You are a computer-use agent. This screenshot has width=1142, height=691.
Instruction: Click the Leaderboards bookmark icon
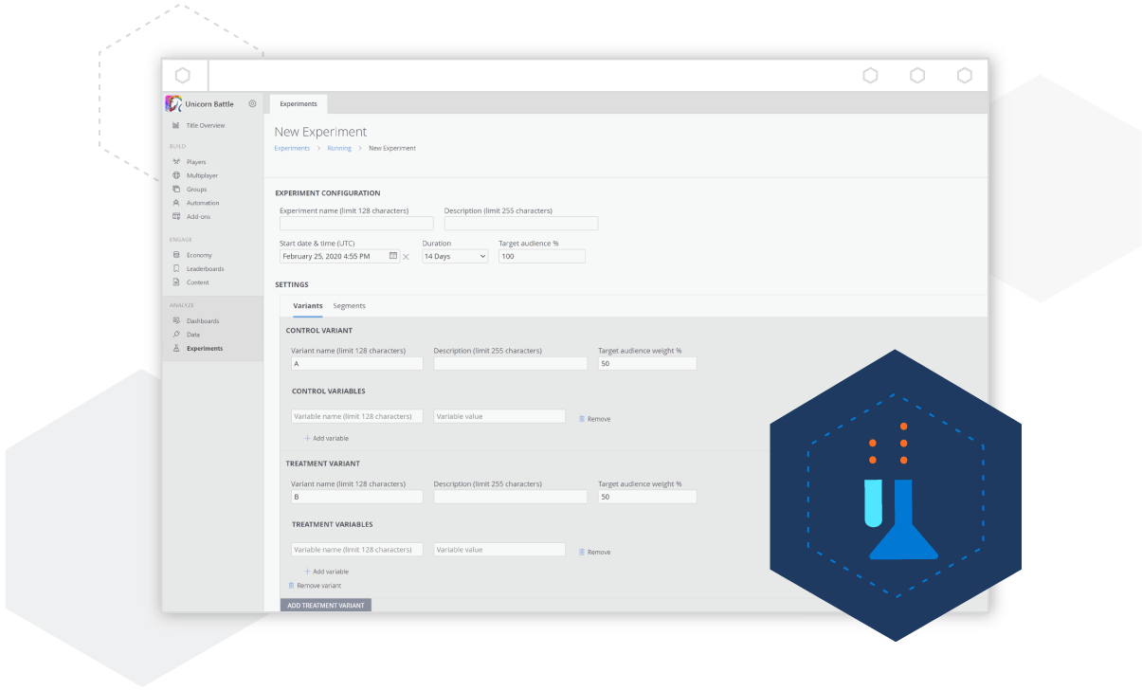tap(176, 268)
